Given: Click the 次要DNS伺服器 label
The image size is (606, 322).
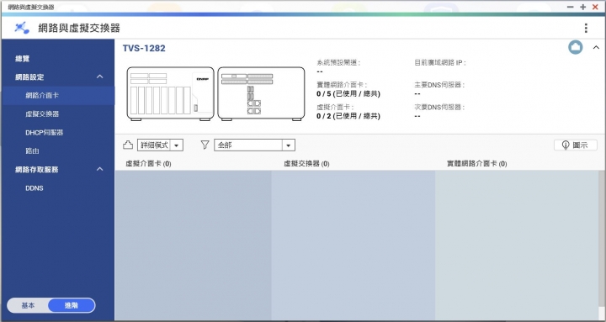Looking at the screenshot, I should point(439,108).
